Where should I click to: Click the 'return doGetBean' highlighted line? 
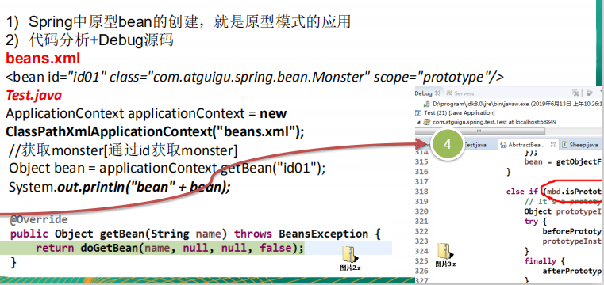[x=170, y=248]
